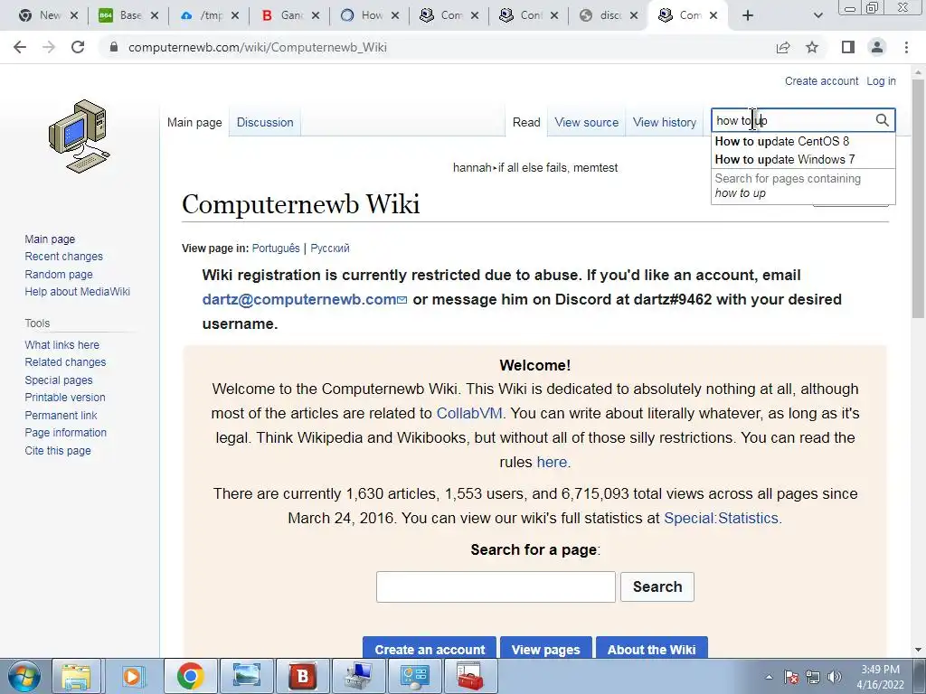Screen dimensions: 926x694
Task: Share this page using the share icon
Action: coord(783,47)
